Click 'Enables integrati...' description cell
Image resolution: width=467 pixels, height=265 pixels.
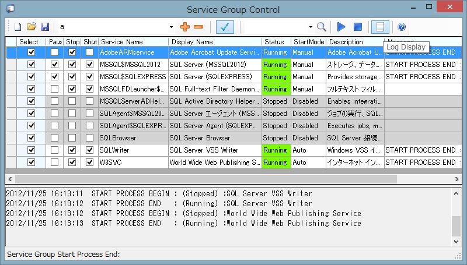pos(355,101)
